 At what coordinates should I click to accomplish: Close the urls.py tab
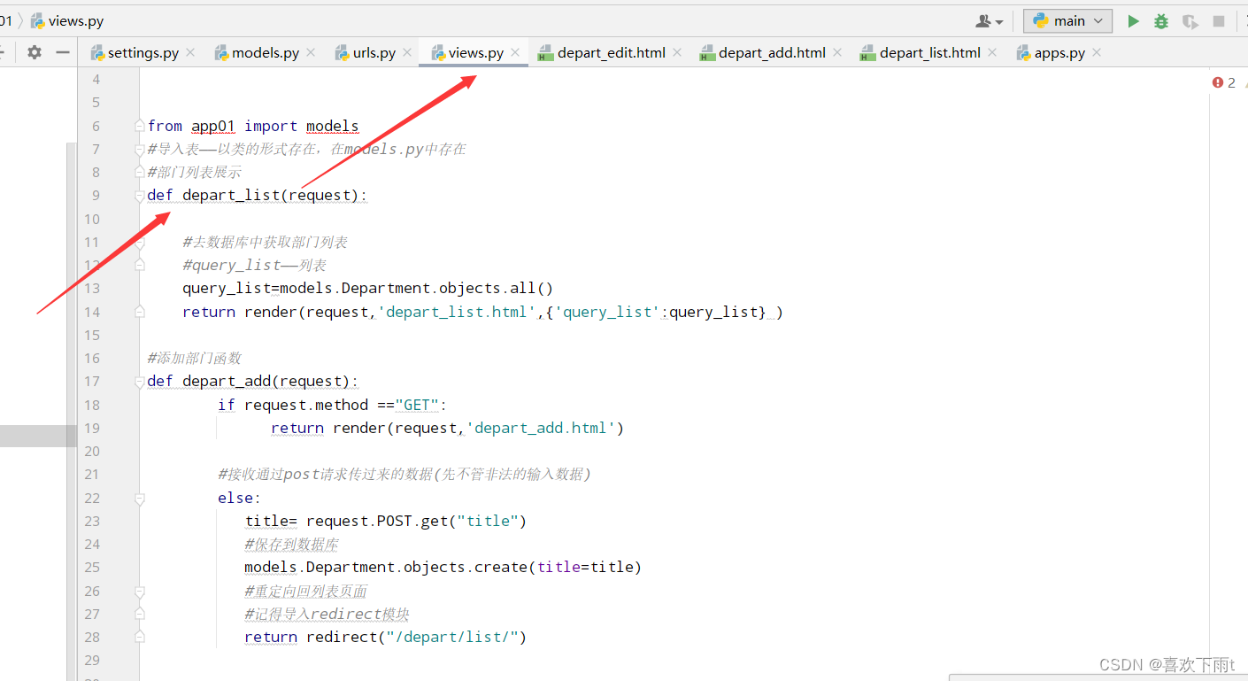407,52
